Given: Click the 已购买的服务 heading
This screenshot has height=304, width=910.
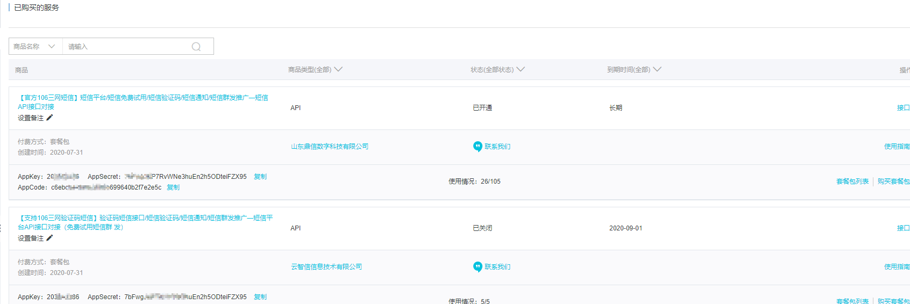Looking at the screenshot, I should (x=37, y=8).
